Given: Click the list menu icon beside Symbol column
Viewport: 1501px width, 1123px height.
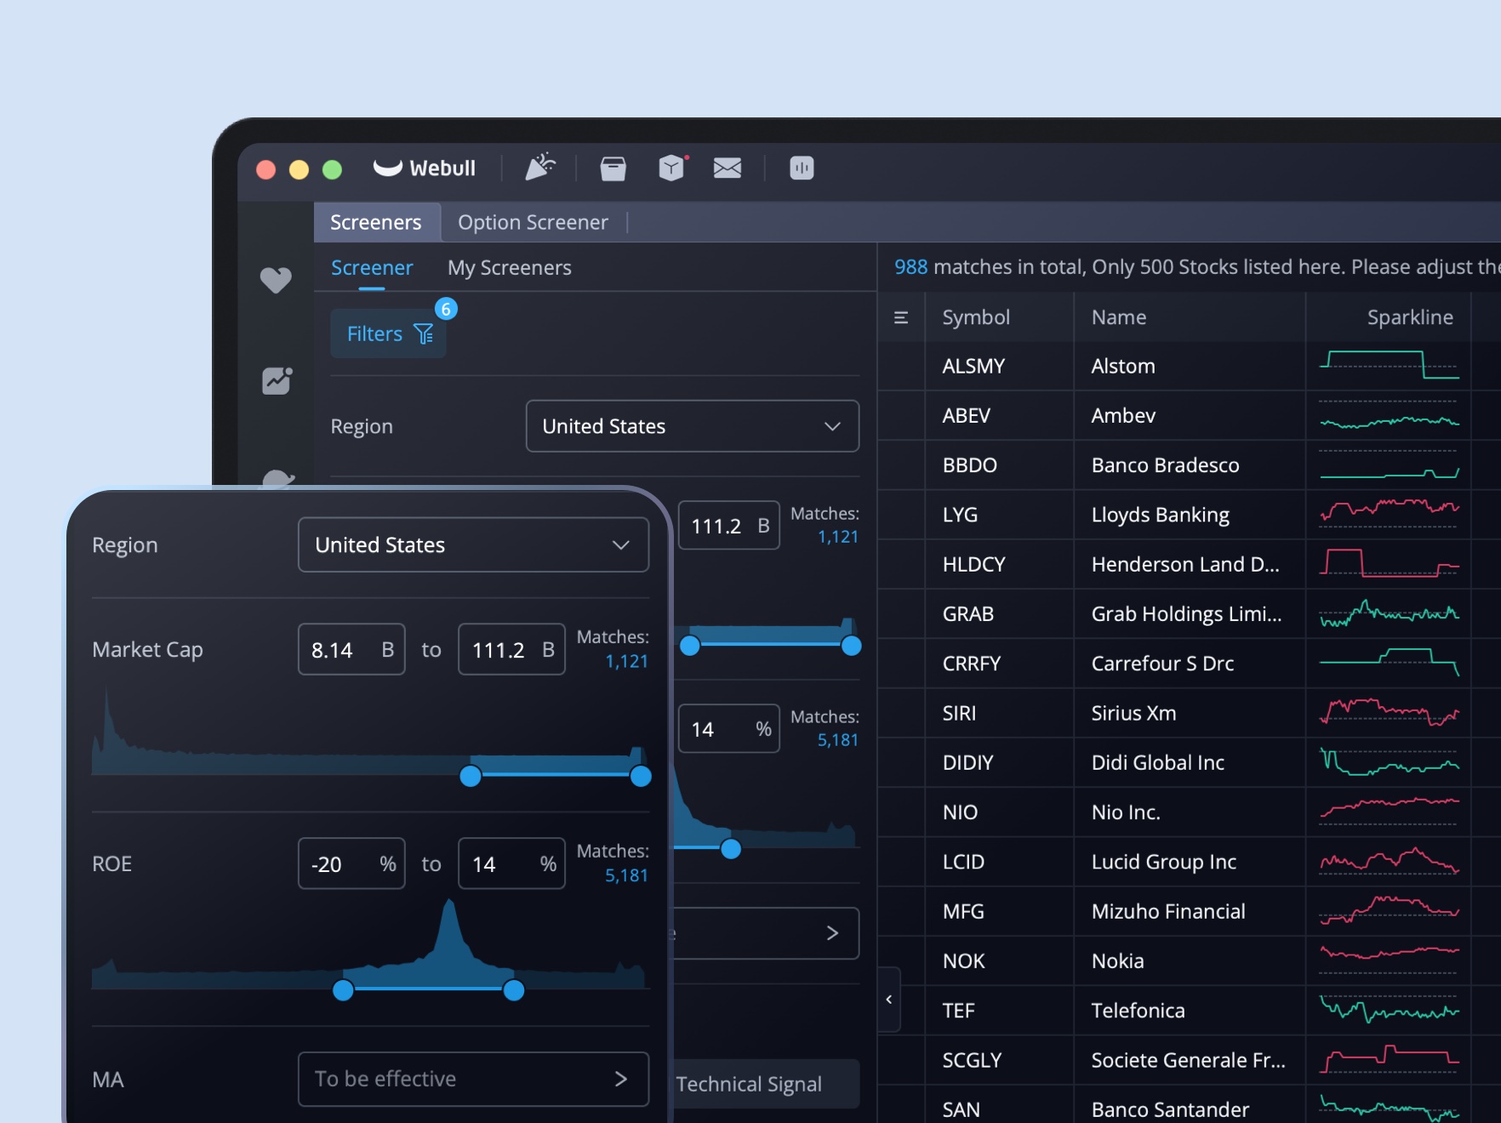Looking at the screenshot, I should [x=901, y=317].
